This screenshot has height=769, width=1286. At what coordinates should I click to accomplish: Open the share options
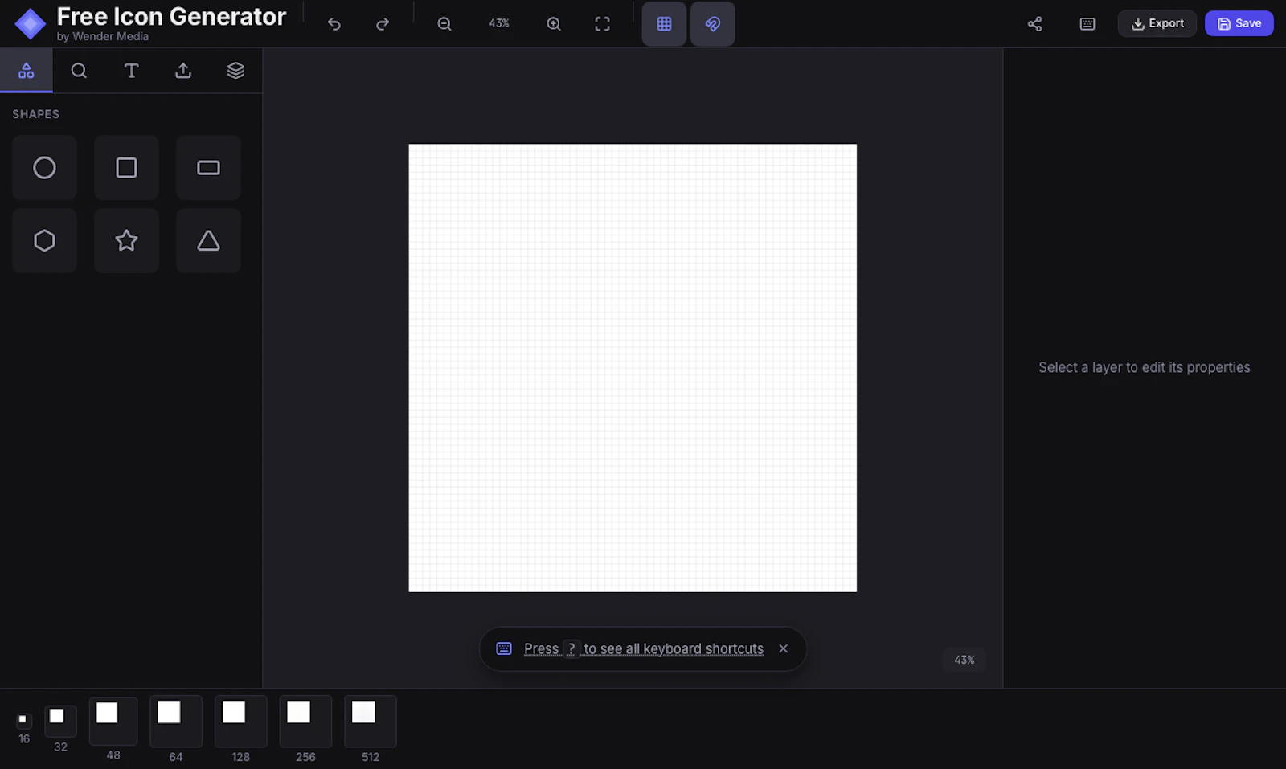(x=1034, y=24)
